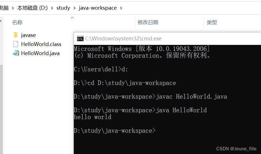Viewport: 261px width, 154px height.
Task: Sort by 修改日期 column header
Action: coord(148,22)
